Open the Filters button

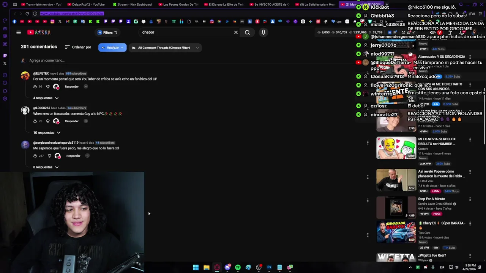coord(107,32)
